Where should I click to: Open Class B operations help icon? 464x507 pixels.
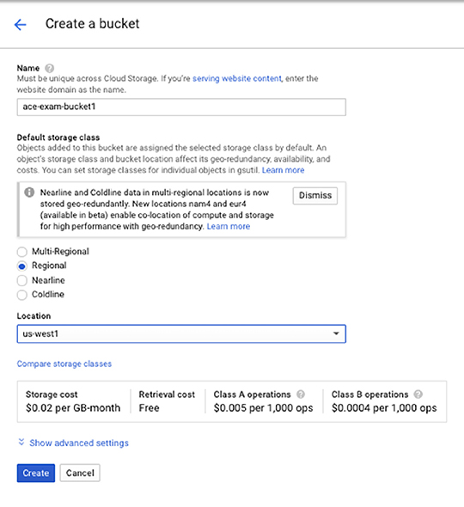[x=418, y=394]
